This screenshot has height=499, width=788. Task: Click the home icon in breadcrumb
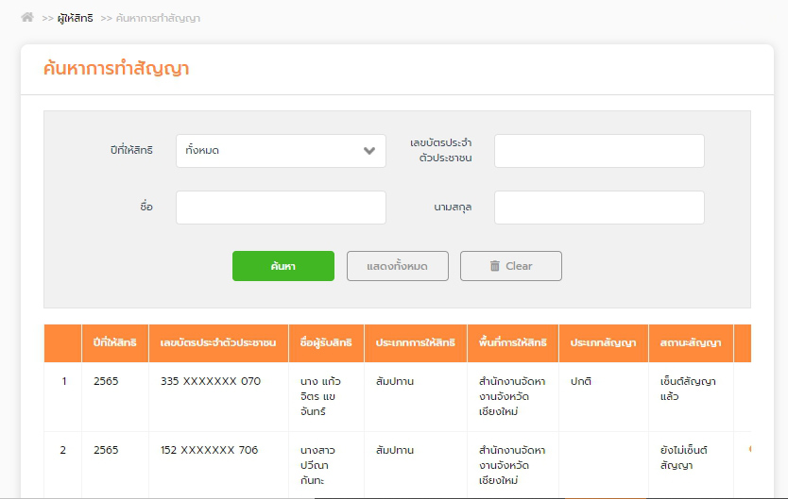(x=27, y=17)
